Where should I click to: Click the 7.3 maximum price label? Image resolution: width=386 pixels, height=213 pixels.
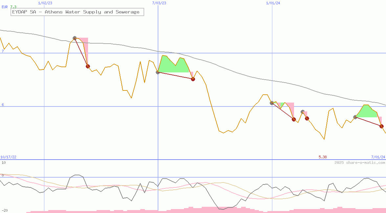pos(13,7)
